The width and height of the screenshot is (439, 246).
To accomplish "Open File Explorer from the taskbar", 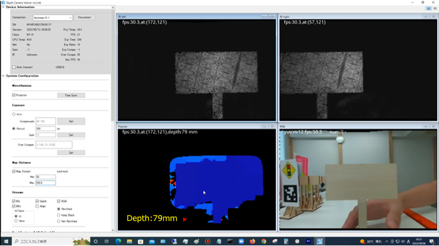I will [129, 241].
